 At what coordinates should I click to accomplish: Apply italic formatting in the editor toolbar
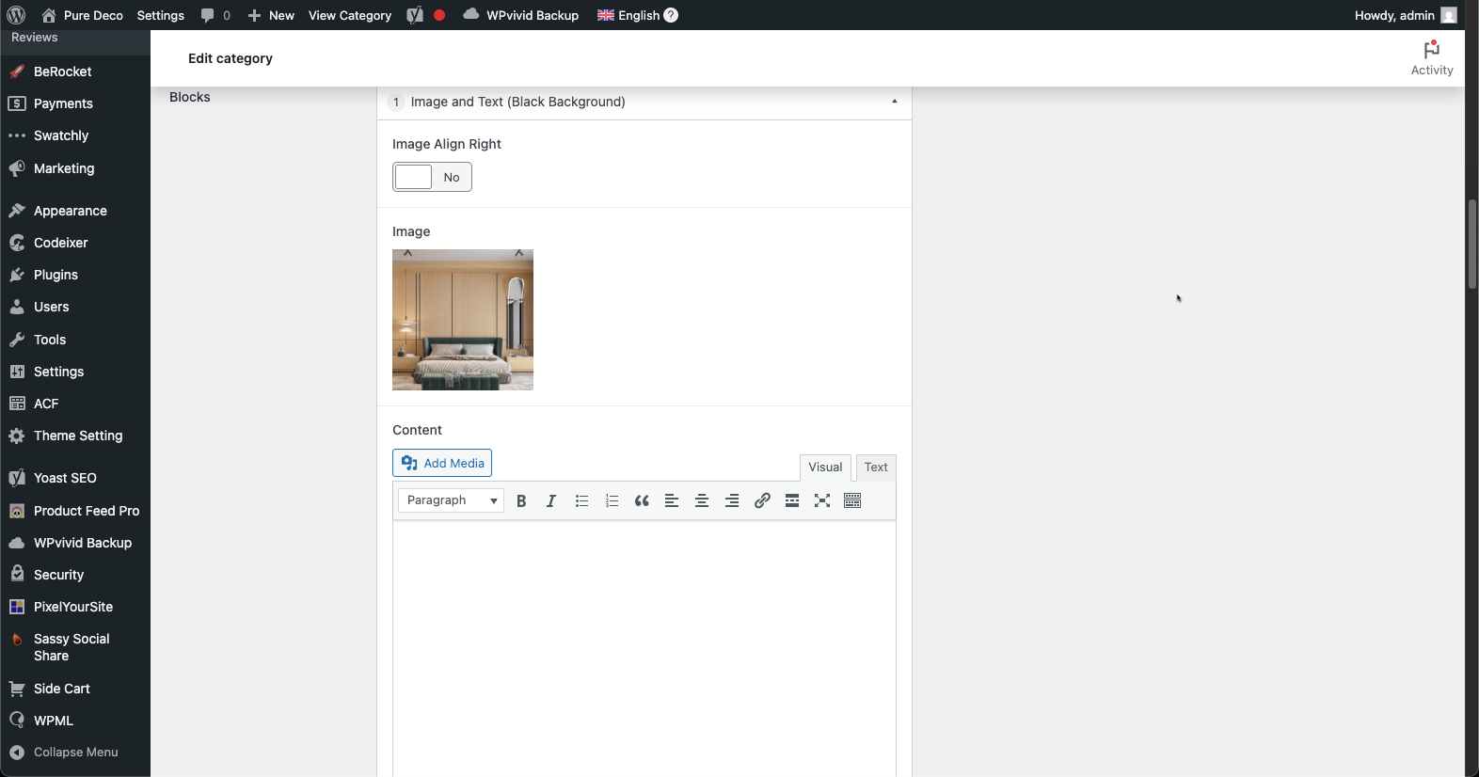pos(551,501)
